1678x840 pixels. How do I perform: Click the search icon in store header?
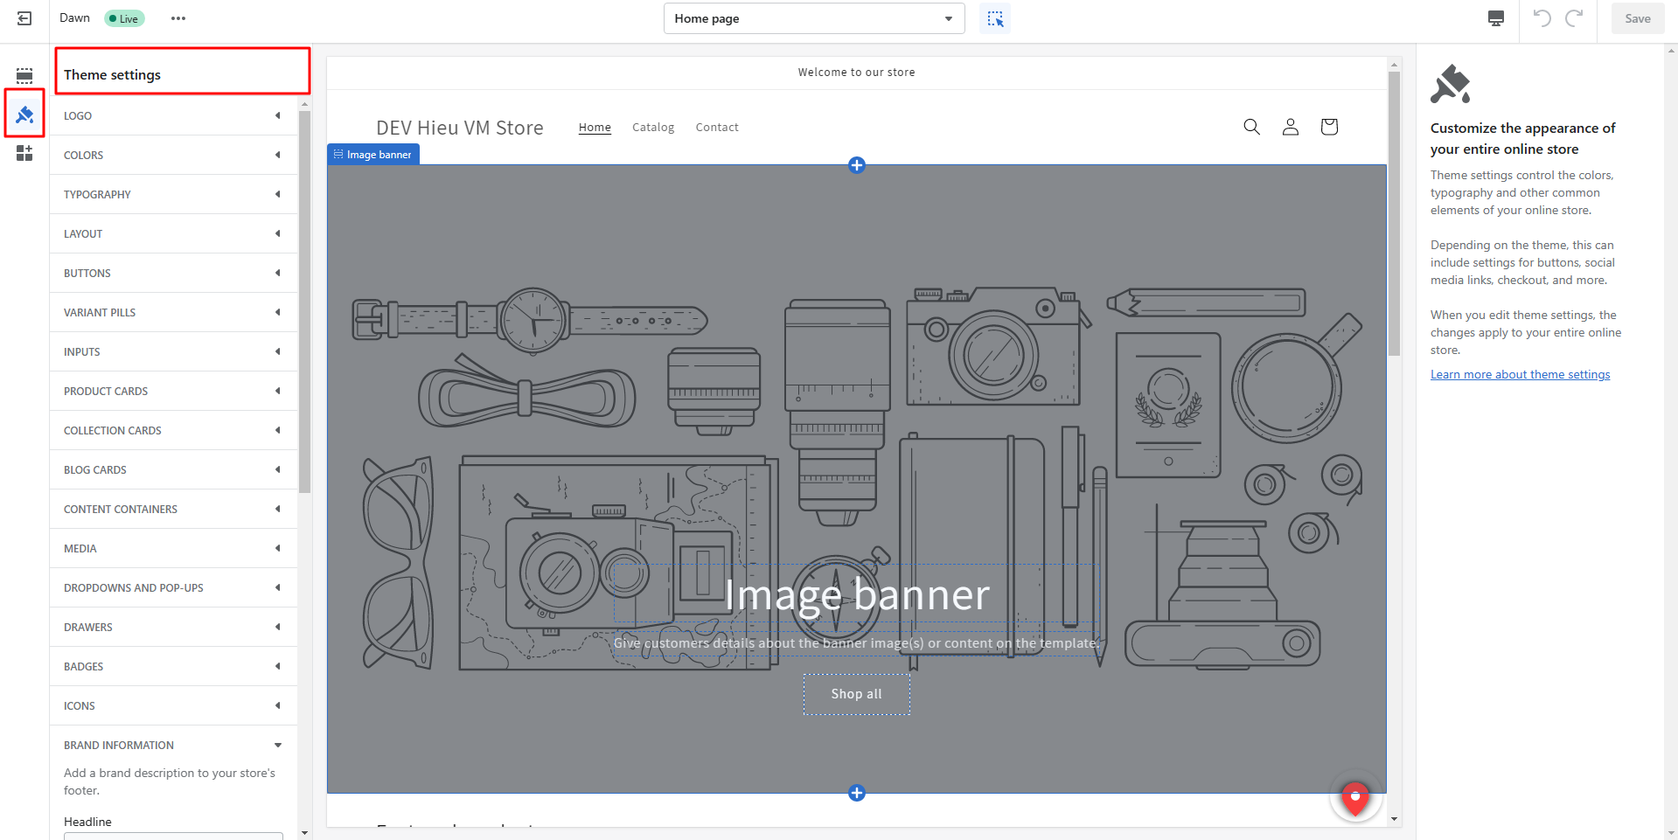(1251, 127)
